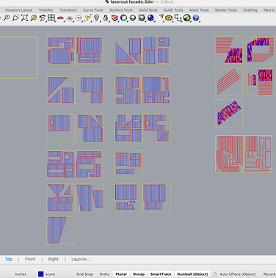Choose the Zoom Selected icon
This screenshot has height=278, width=276.
click(33, 18)
